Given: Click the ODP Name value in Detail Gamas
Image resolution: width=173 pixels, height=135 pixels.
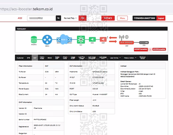Looking at the screenshot, I should [145, 96].
